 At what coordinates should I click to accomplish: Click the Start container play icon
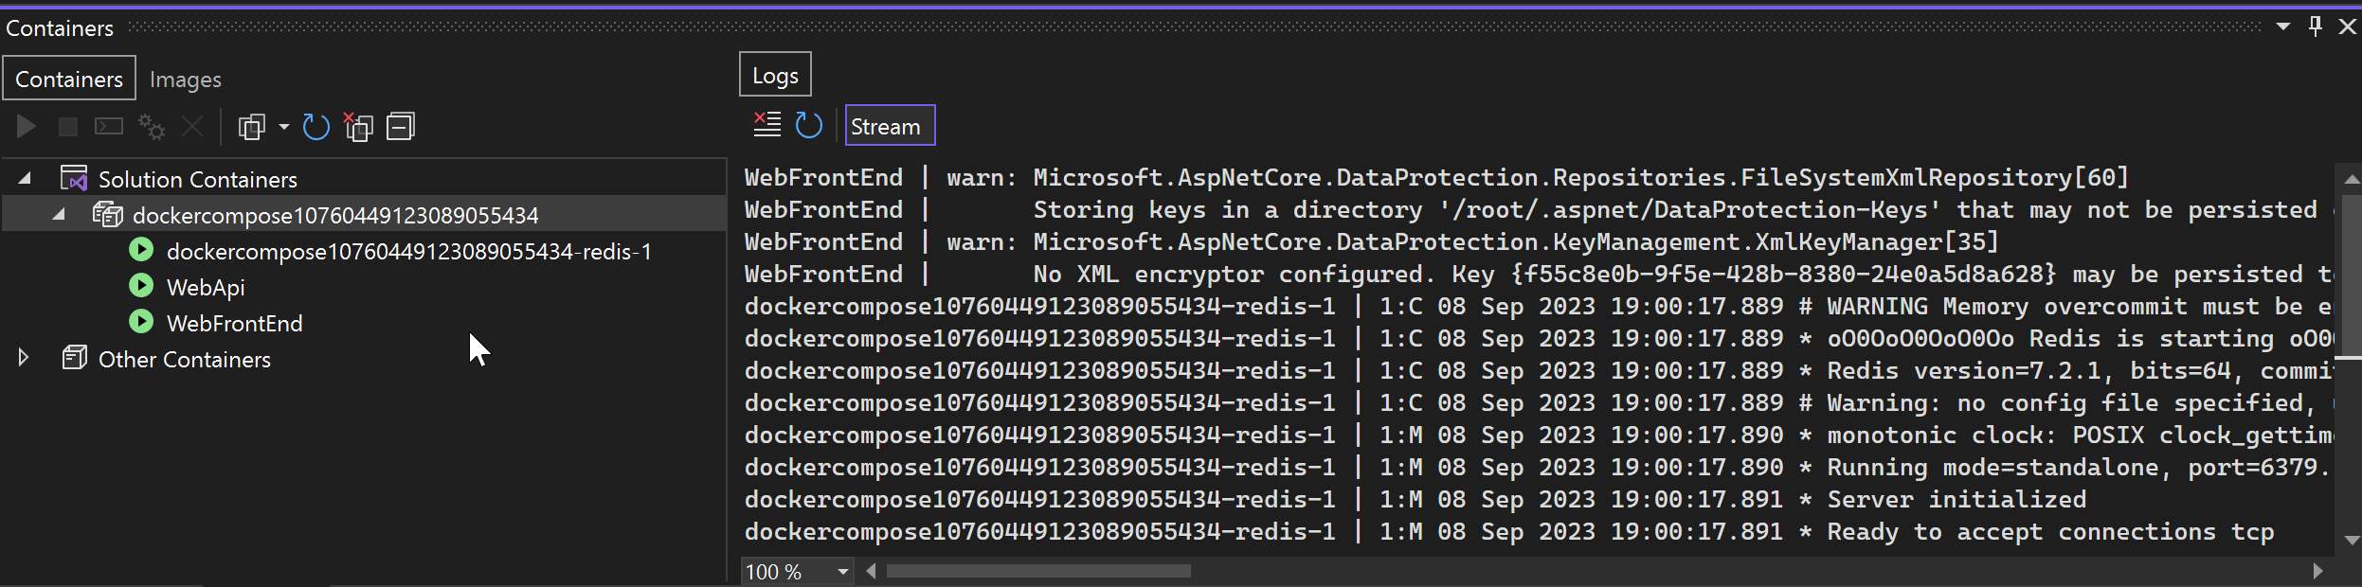tap(27, 126)
